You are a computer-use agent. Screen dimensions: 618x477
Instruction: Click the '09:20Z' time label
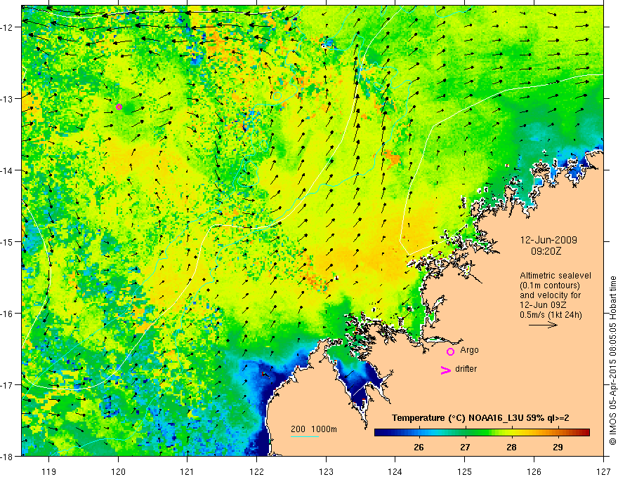coord(546,251)
